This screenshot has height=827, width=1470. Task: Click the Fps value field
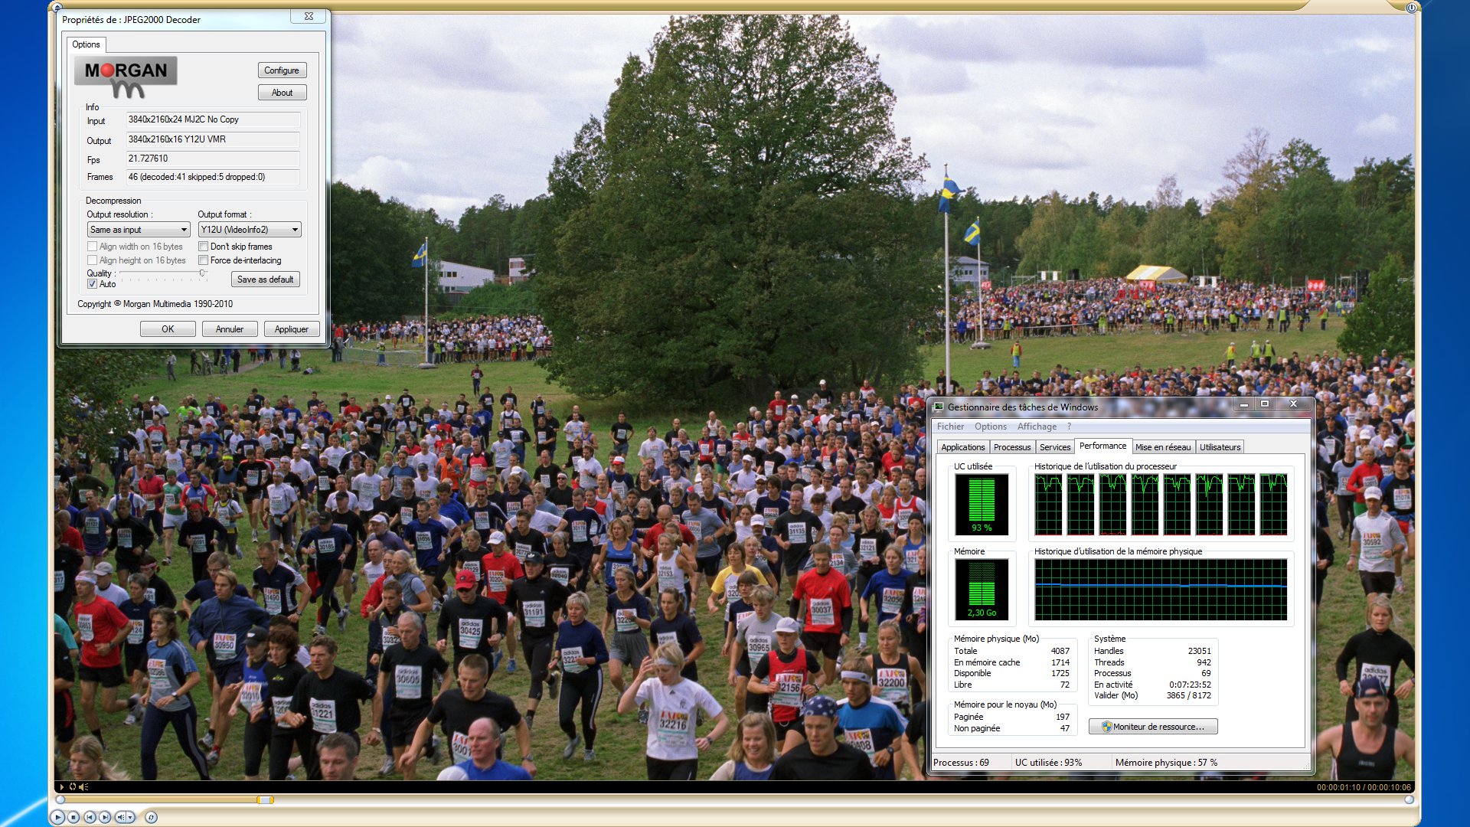point(213,159)
